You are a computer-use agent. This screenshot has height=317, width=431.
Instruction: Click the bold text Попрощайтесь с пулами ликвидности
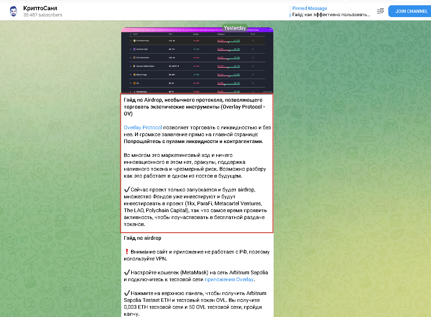pyautogui.click(x=193, y=141)
